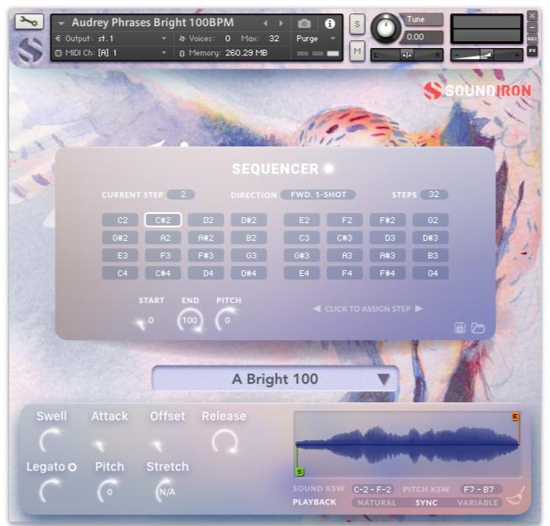Click the Sound KSW range C-2 - F-2
The width and height of the screenshot is (550, 526).
click(x=373, y=489)
